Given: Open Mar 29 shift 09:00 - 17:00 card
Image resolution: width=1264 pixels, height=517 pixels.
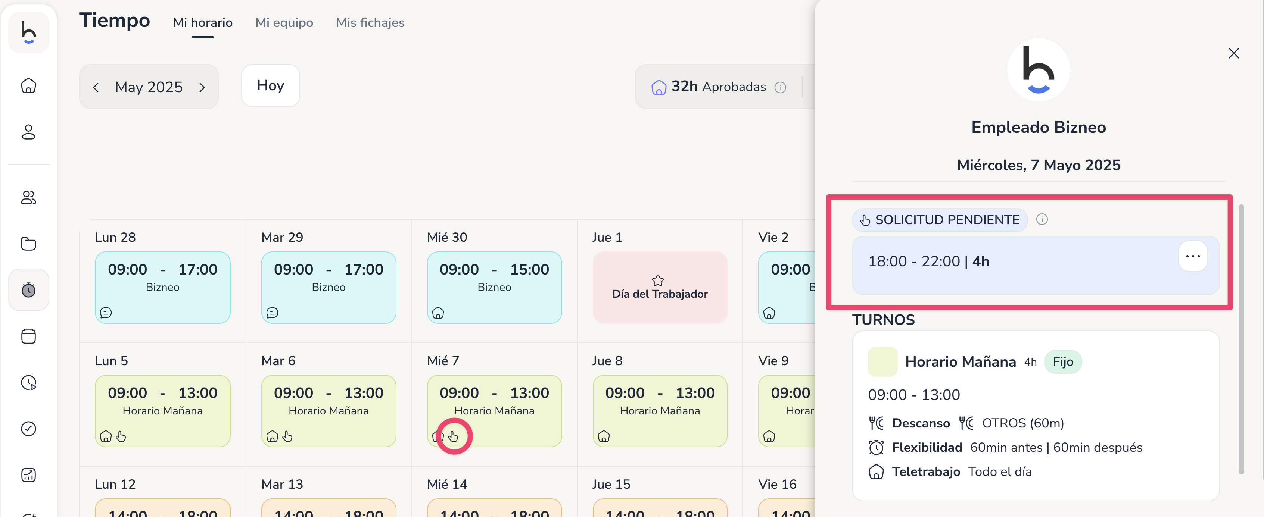Looking at the screenshot, I should pos(329,288).
